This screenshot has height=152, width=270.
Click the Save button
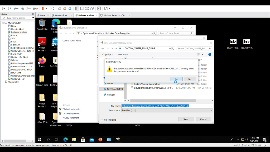tap(186, 119)
